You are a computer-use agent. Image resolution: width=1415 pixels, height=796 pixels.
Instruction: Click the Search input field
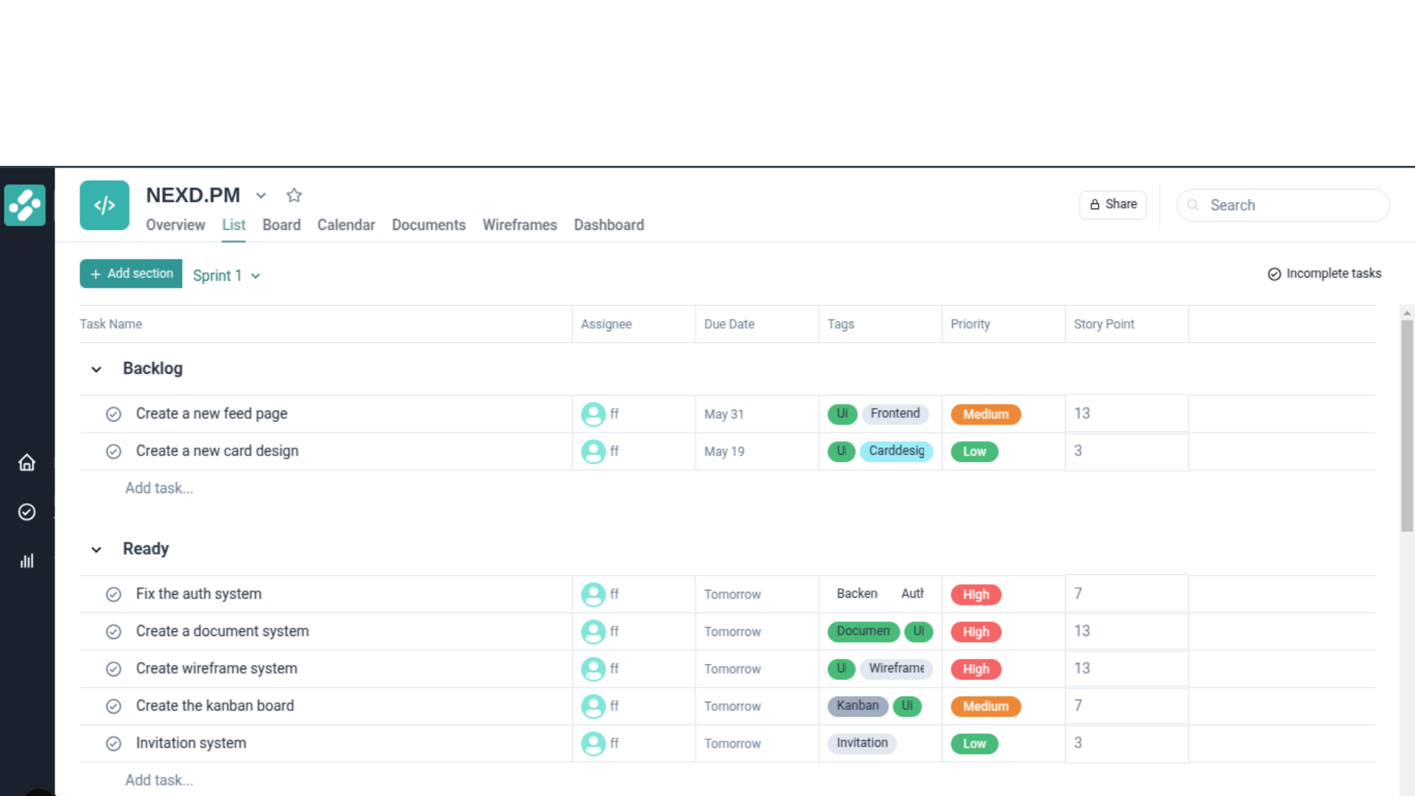click(x=1283, y=205)
